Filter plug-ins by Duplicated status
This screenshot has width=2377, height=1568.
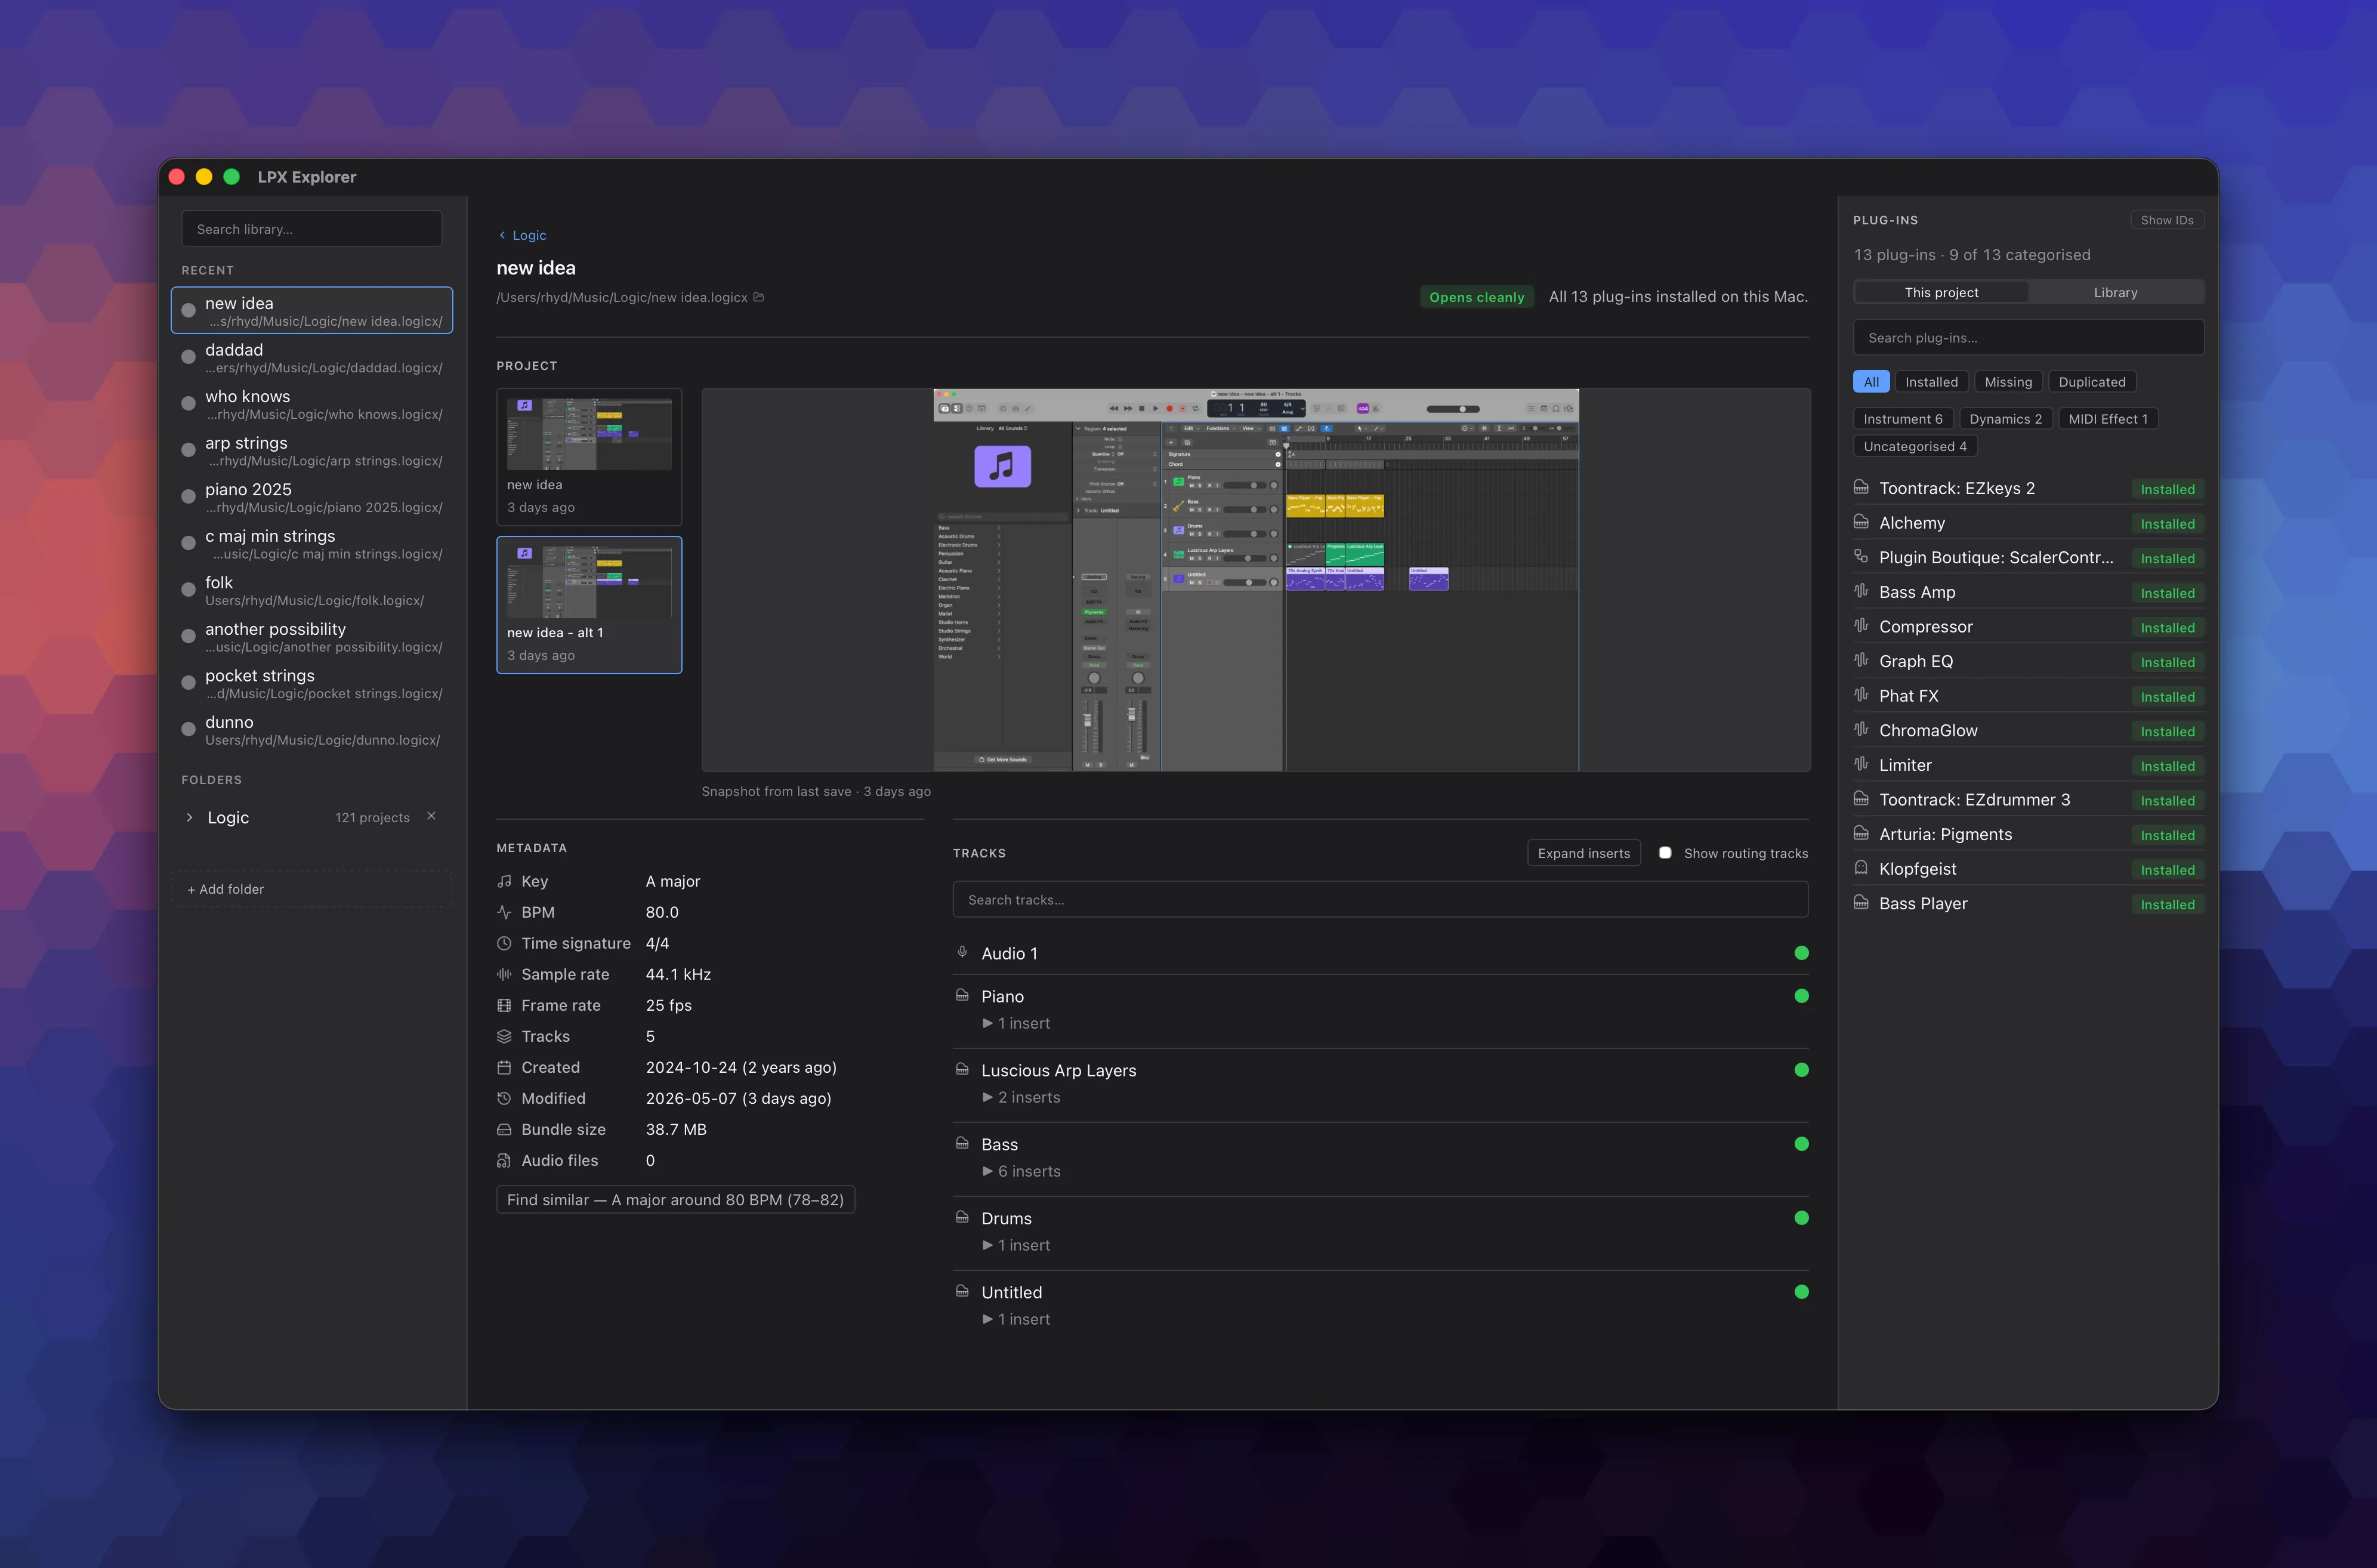click(2092, 382)
